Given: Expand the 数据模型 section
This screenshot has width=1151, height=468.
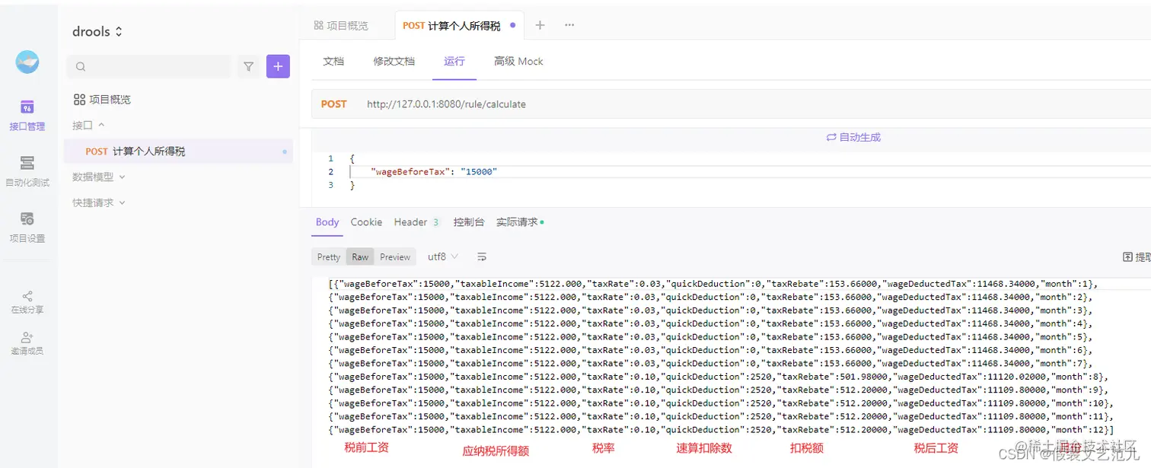Looking at the screenshot, I should 99,177.
